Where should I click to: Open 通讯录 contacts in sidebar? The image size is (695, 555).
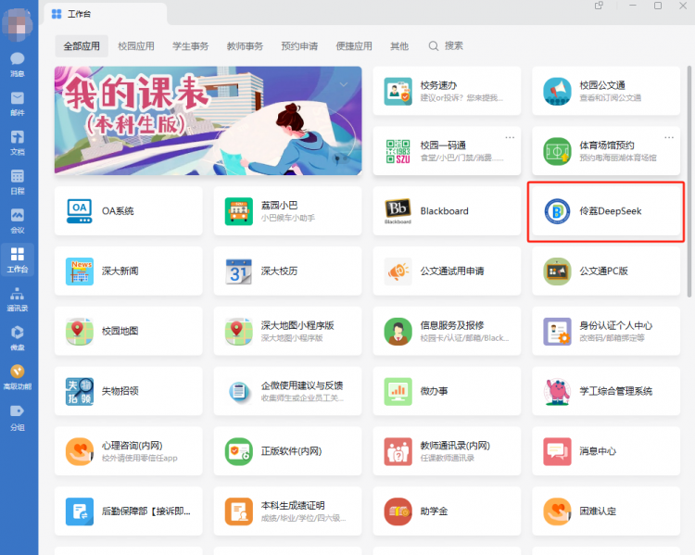(18, 298)
